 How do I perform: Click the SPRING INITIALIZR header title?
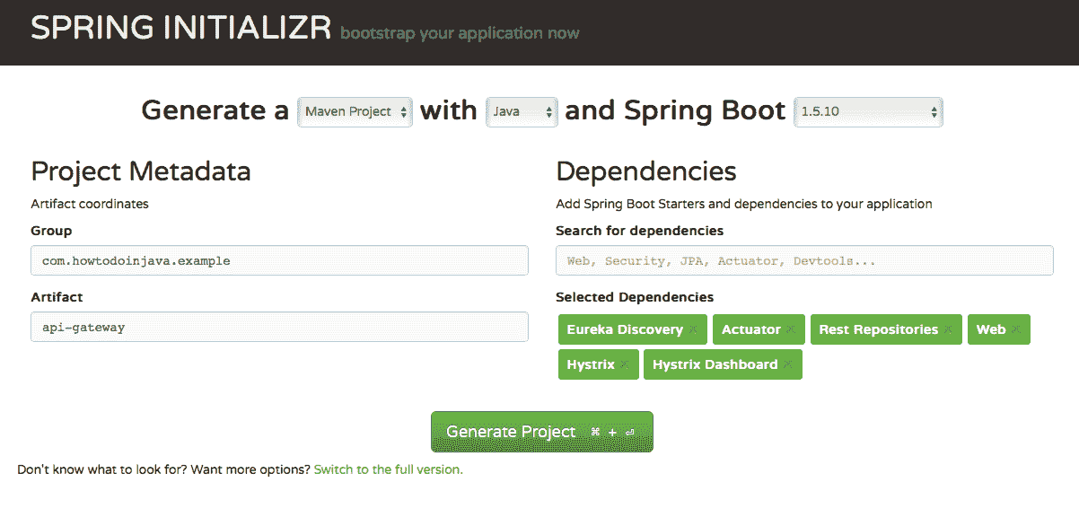[182, 29]
